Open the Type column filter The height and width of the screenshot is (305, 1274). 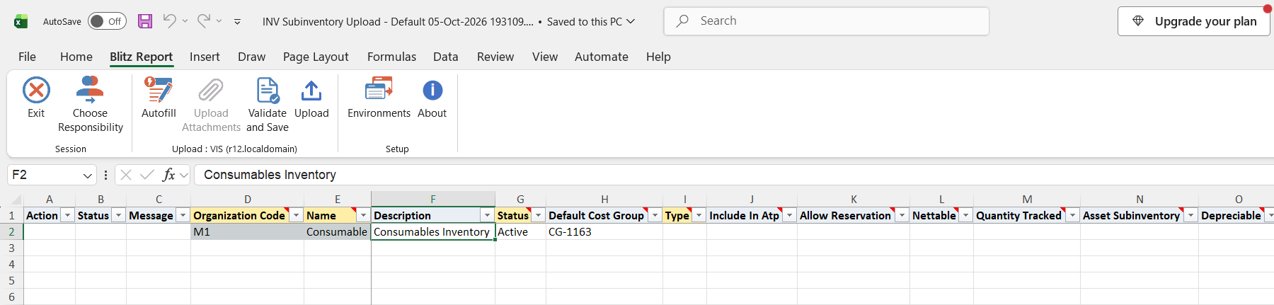pyautogui.click(x=699, y=215)
